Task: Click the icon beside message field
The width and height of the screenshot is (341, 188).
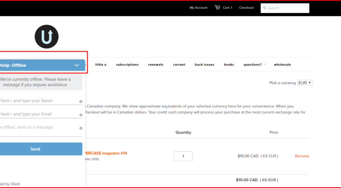Action: click(x=81, y=128)
